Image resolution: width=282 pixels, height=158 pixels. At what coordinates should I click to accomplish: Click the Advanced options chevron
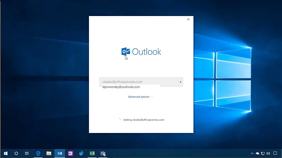(x=152, y=97)
